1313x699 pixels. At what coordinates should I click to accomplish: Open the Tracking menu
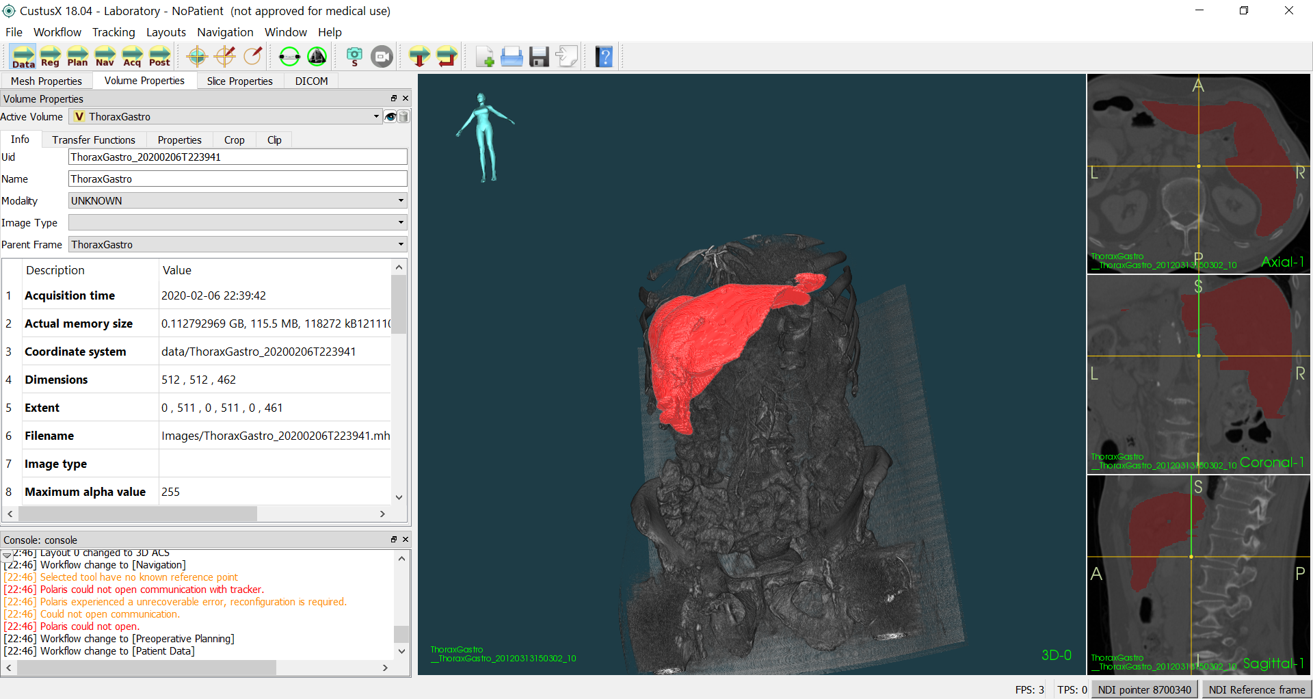[114, 32]
